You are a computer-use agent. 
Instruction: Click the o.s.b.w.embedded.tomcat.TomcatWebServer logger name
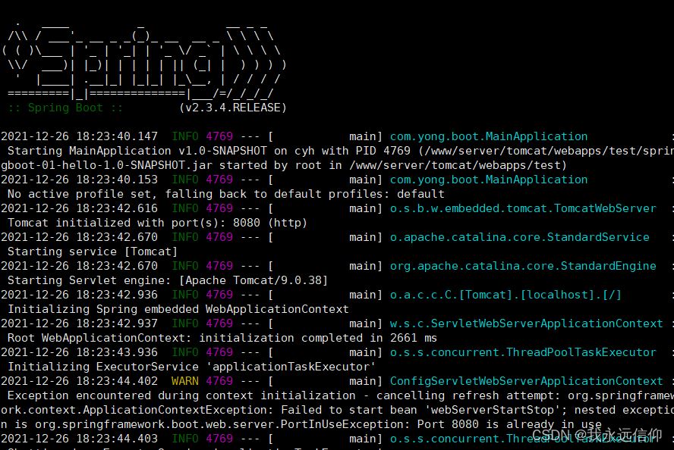(523, 208)
